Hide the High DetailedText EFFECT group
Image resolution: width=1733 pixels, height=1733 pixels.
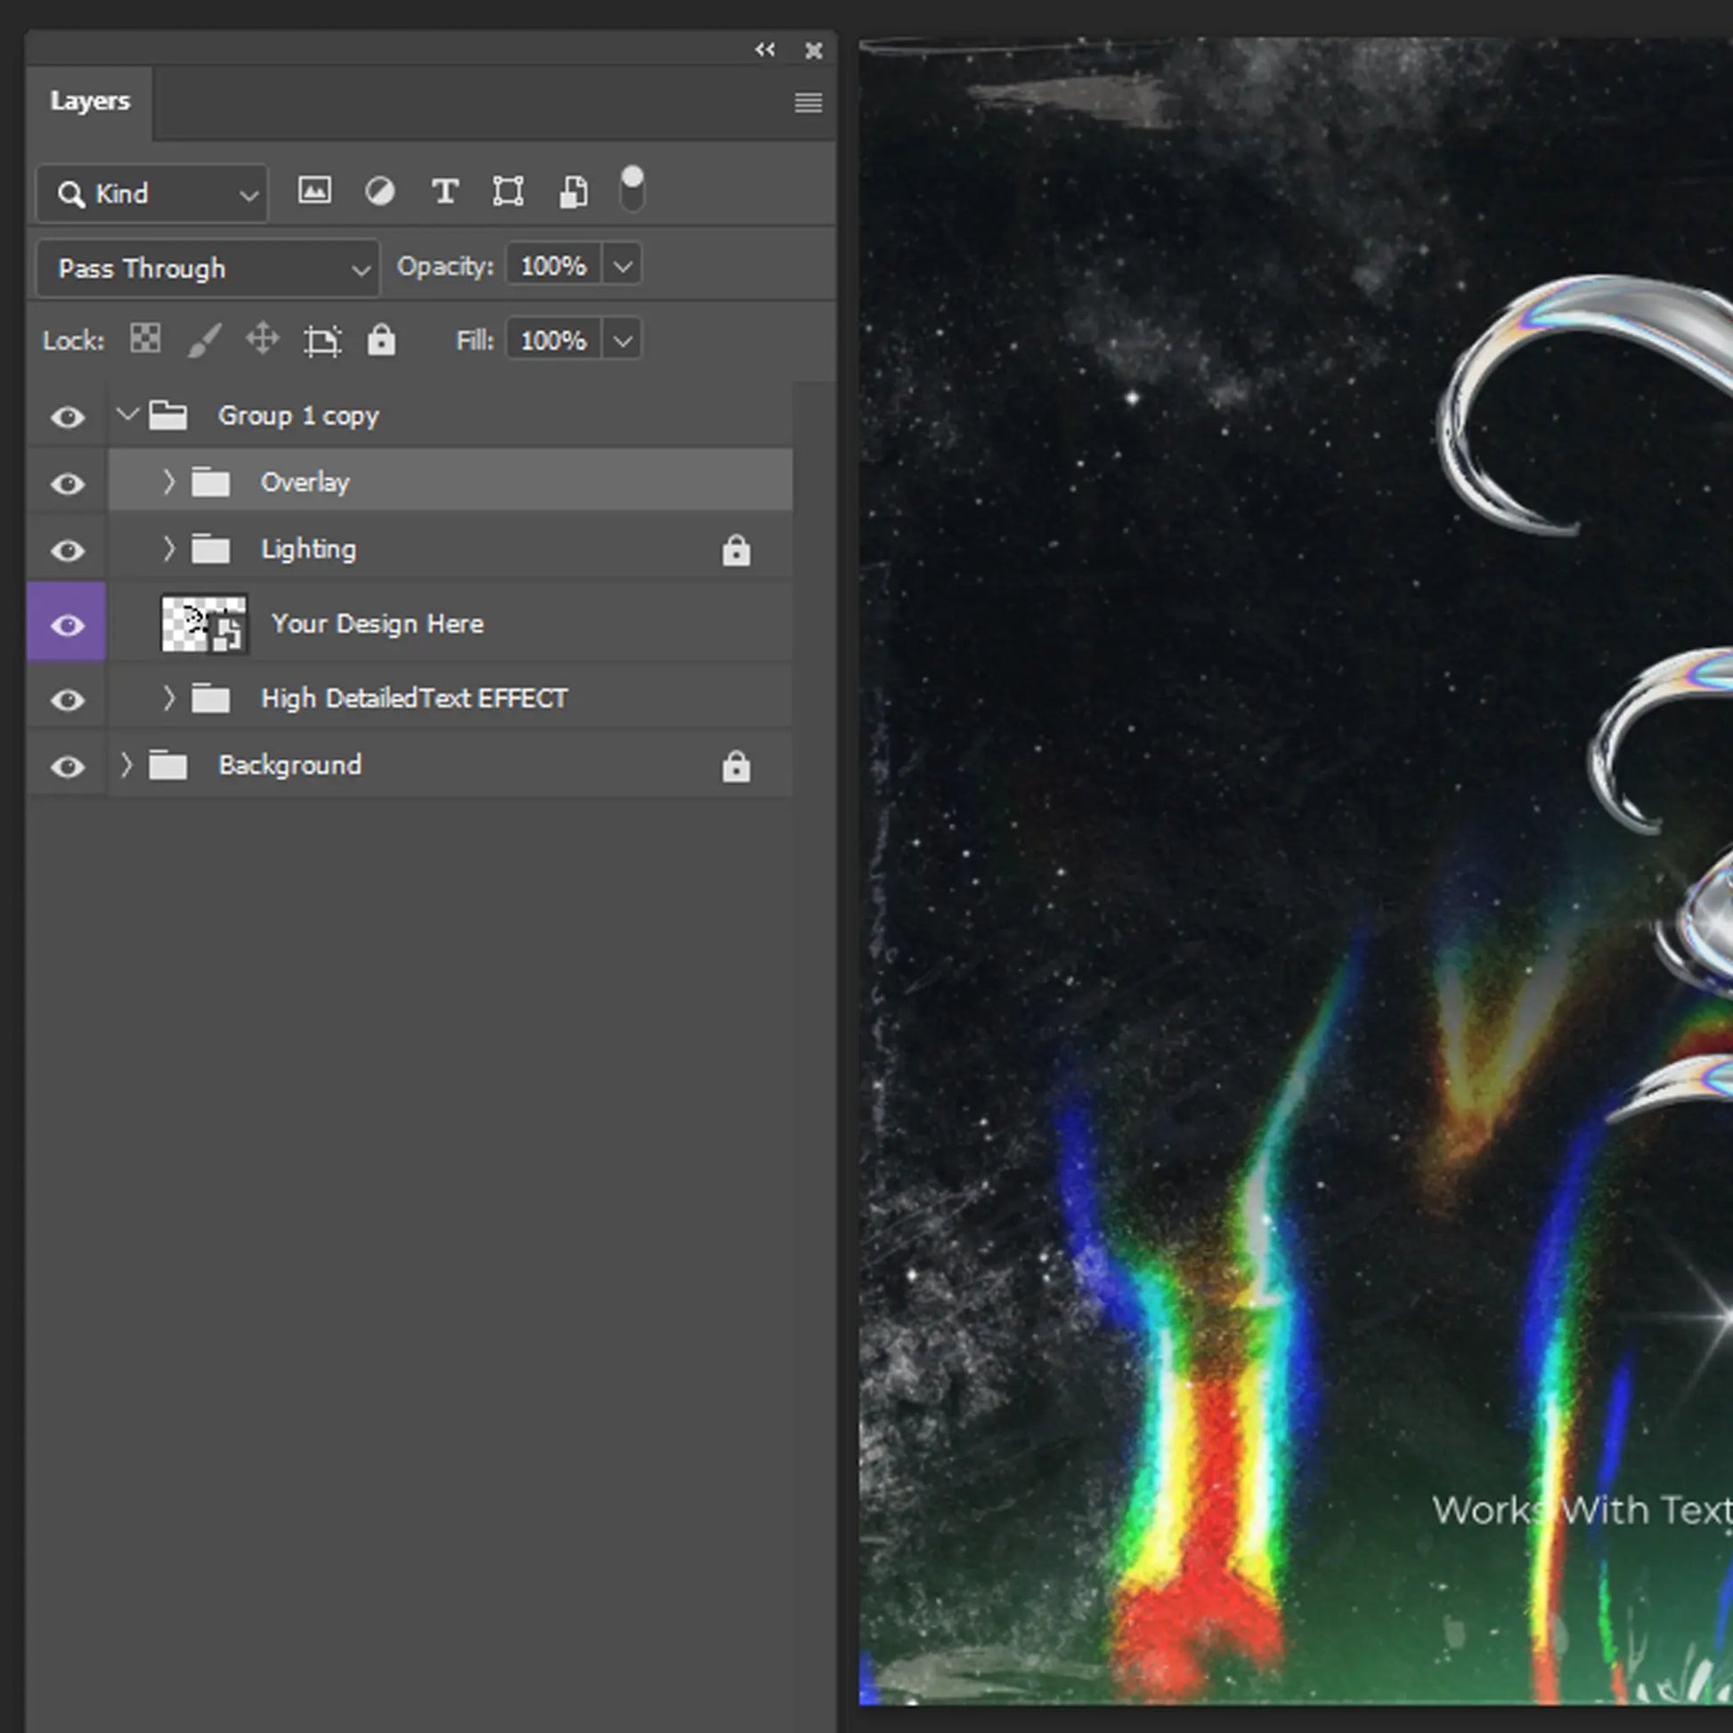coord(68,700)
